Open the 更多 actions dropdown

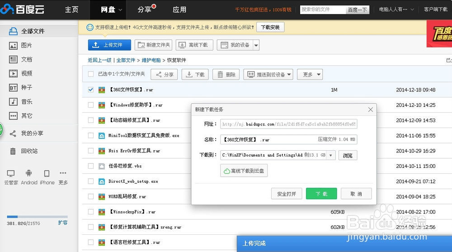[x=310, y=75]
